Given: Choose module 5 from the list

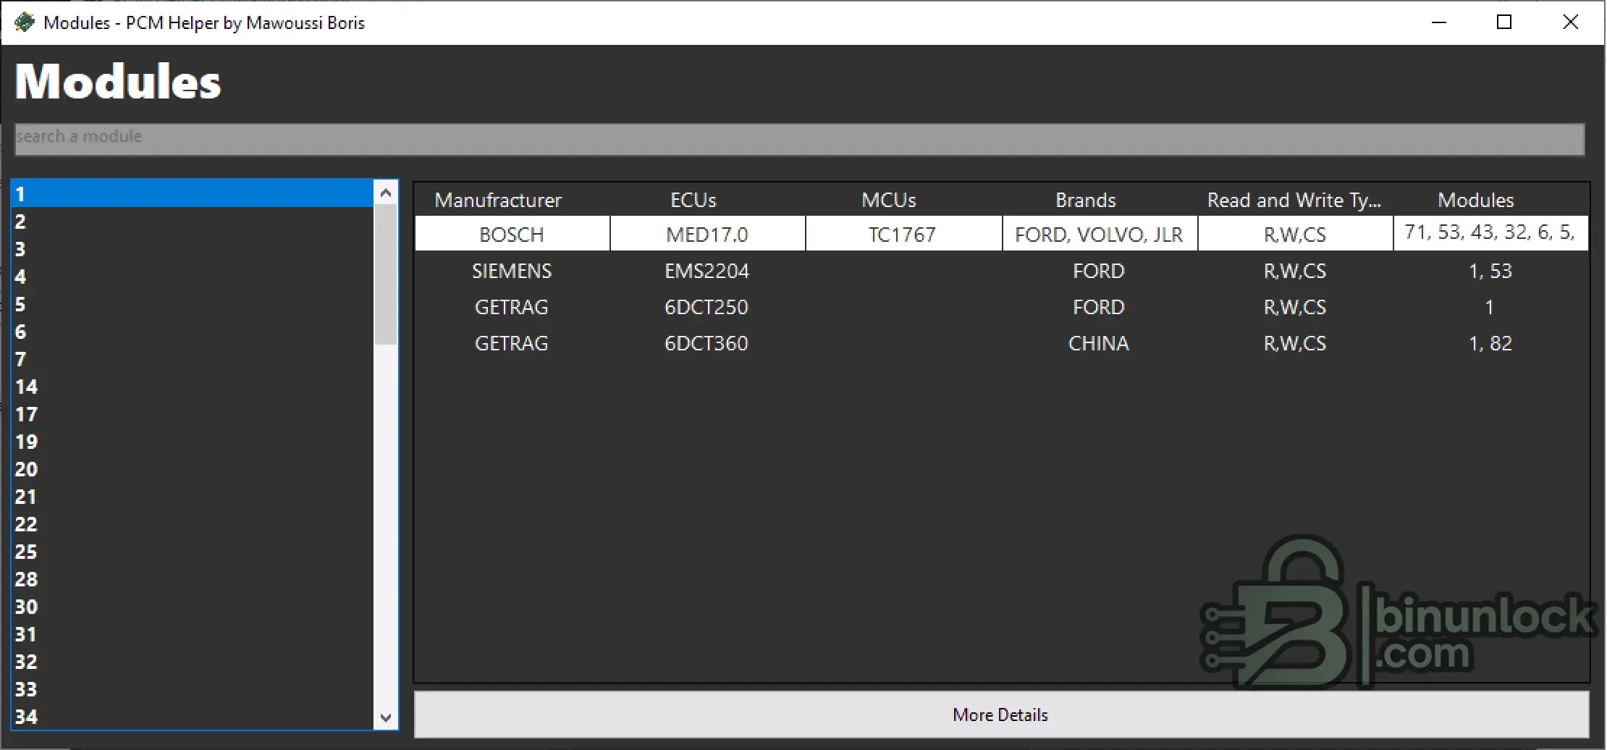Looking at the screenshot, I should (x=193, y=304).
